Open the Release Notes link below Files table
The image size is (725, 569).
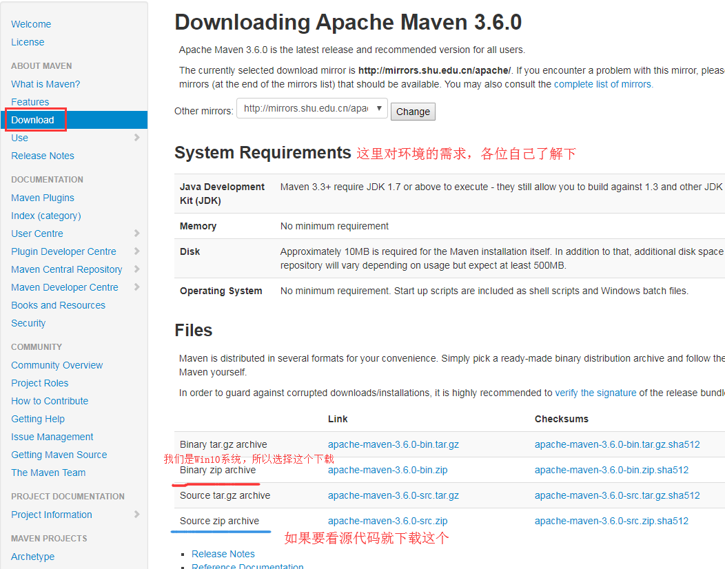coord(223,554)
